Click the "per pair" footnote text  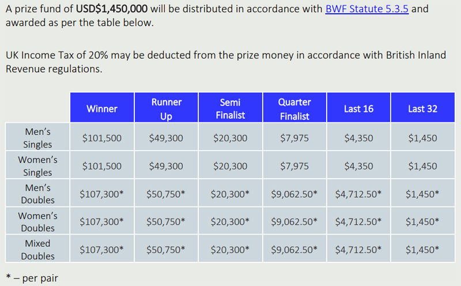(40, 279)
